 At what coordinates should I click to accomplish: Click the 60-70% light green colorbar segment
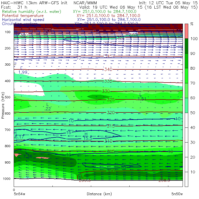[186, 90]
